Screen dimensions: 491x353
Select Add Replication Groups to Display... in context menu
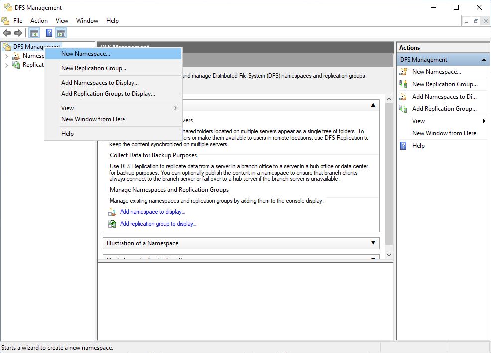point(114,94)
